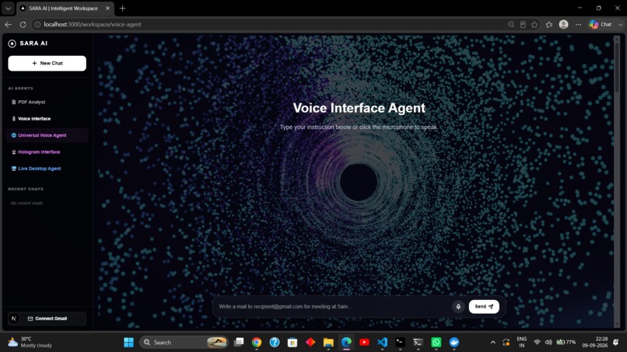Click the microphone icon to speak
Viewport: 627px width, 352px height.
pyautogui.click(x=458, y=306)
